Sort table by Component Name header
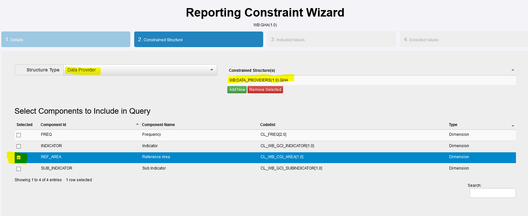This screenshot has width=528, height=216. 158,125
